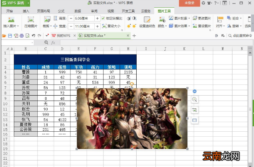Increase picture brightness sun icon

point(129,26)
